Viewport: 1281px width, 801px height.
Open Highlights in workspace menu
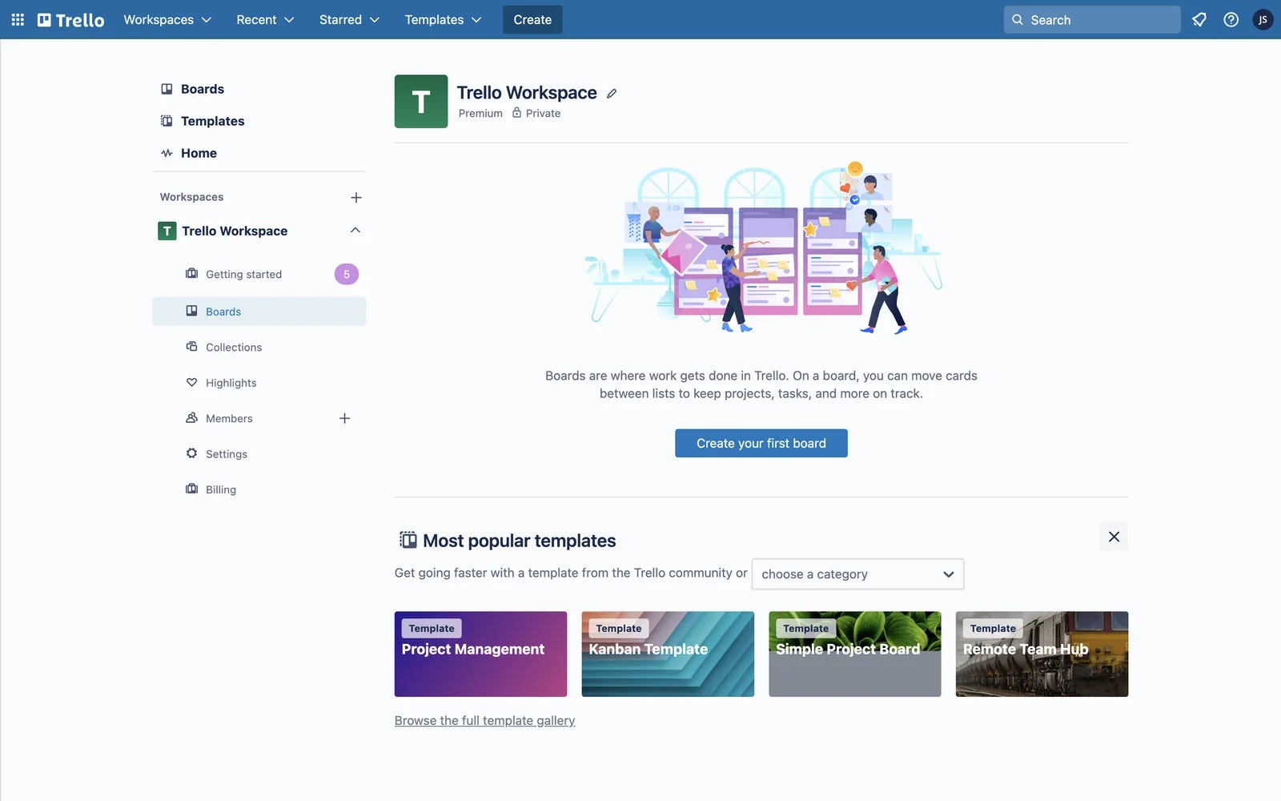coord(259,383)
